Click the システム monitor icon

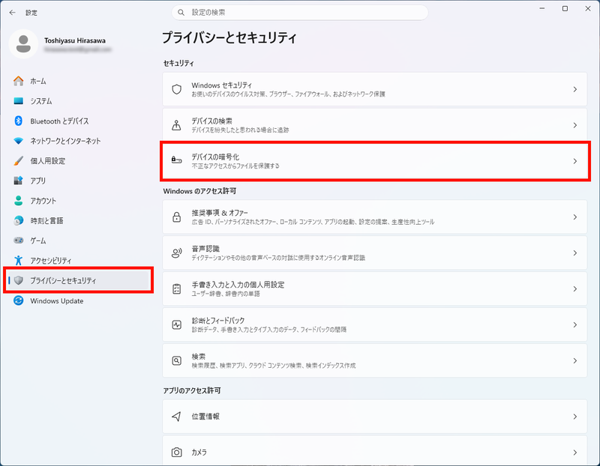(18, 101)
